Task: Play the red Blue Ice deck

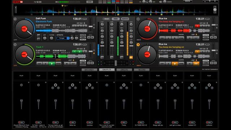Action: click(x=175, y=38)
